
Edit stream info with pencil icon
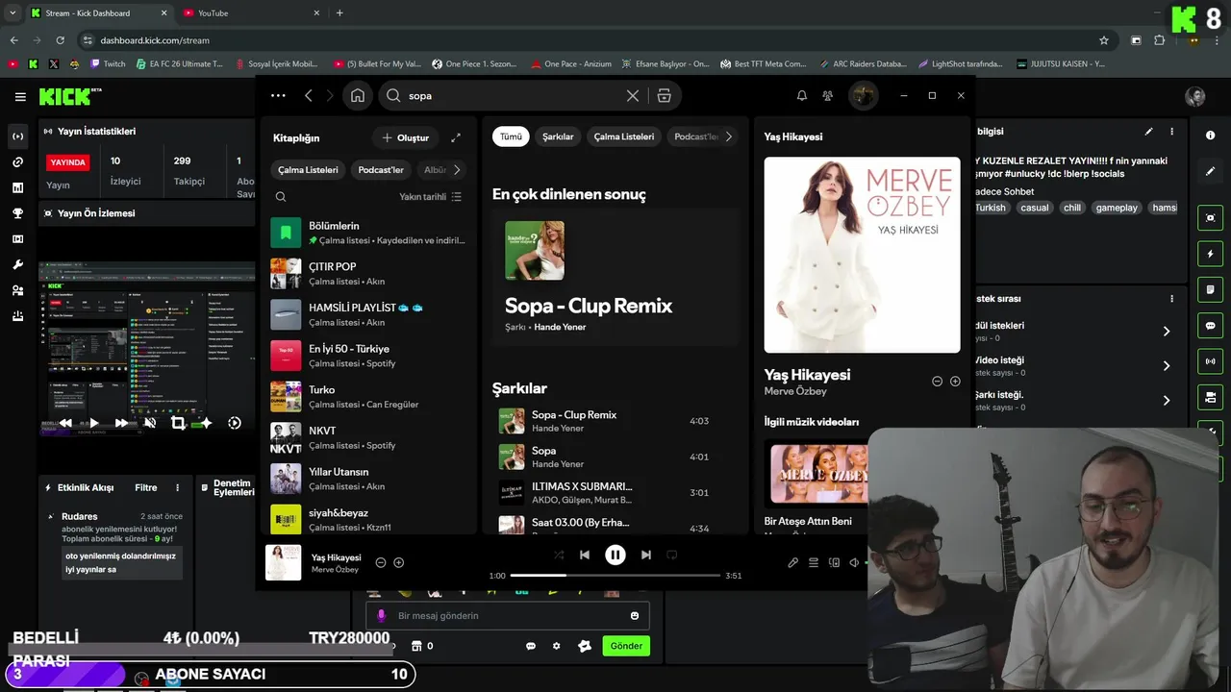(x=1148, y=132)
